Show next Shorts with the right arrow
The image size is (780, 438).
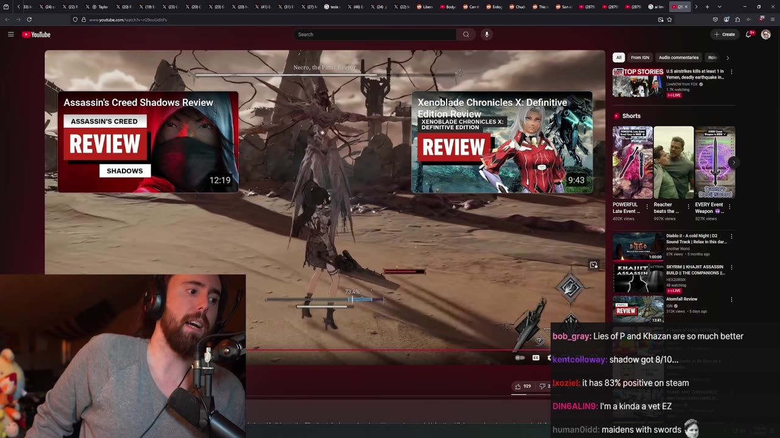[733, 162]
